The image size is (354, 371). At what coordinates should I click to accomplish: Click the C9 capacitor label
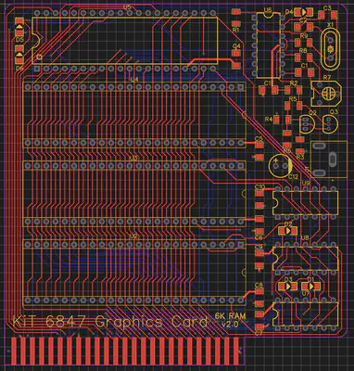point(259,247)
